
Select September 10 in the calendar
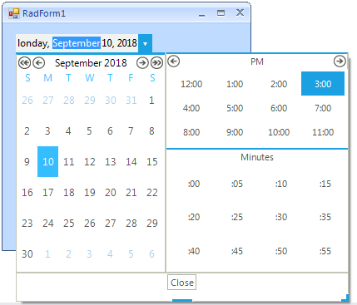click(47, 161)
